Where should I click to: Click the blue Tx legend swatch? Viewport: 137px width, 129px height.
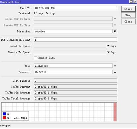(x=4, y=114)
